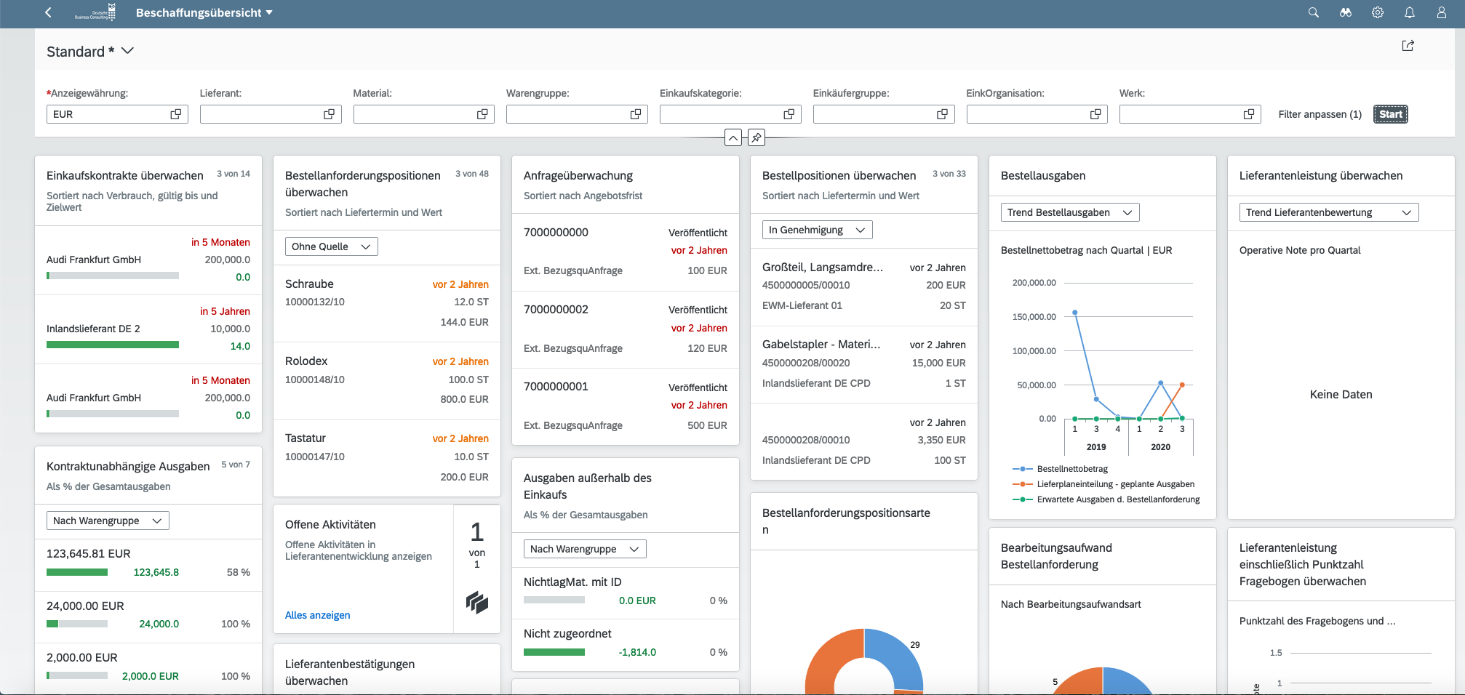Open the Ohne Quelle dropdown
This screenshot has height=695, width=1465.
coord(331,246)
